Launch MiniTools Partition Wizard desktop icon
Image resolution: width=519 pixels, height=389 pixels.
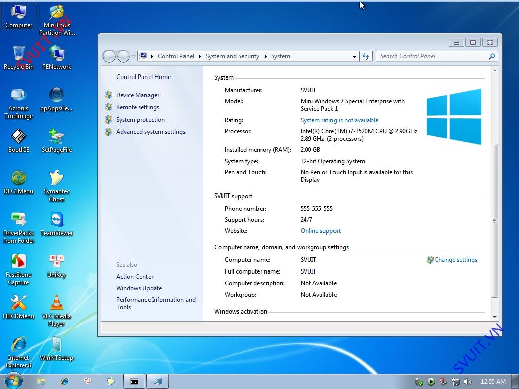pos(57,20)
